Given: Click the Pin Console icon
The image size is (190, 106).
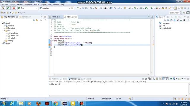Looking at the screenshot, I should (x=171, y=79).
